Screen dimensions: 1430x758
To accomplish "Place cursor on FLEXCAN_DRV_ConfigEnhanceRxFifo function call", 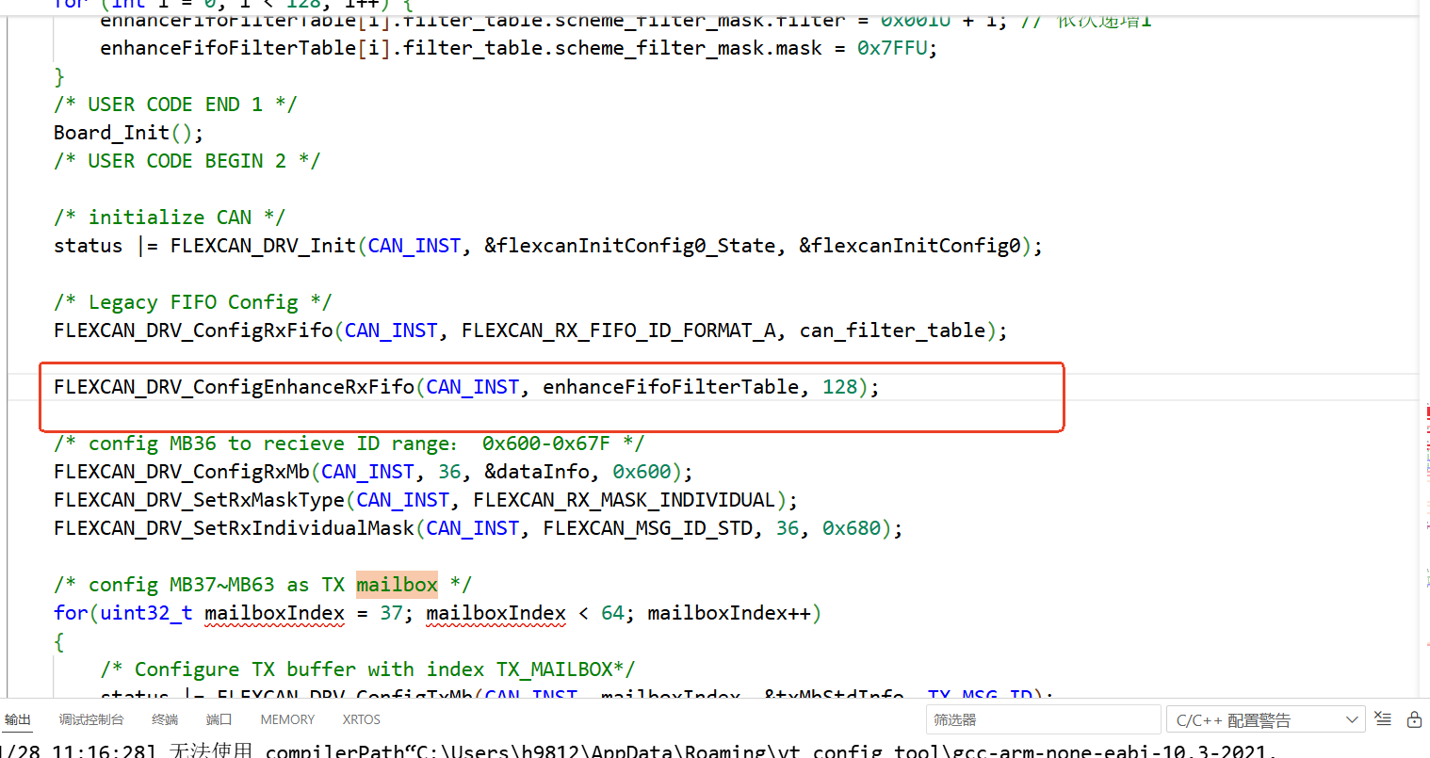I will tap(234, 387).
